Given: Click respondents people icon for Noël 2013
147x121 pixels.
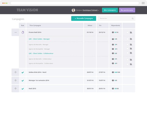Looking at the screenshot, I should pos(113,89).
